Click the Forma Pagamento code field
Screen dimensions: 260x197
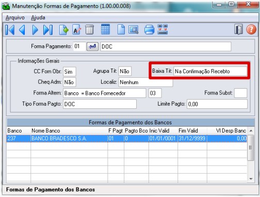[79, 46]
